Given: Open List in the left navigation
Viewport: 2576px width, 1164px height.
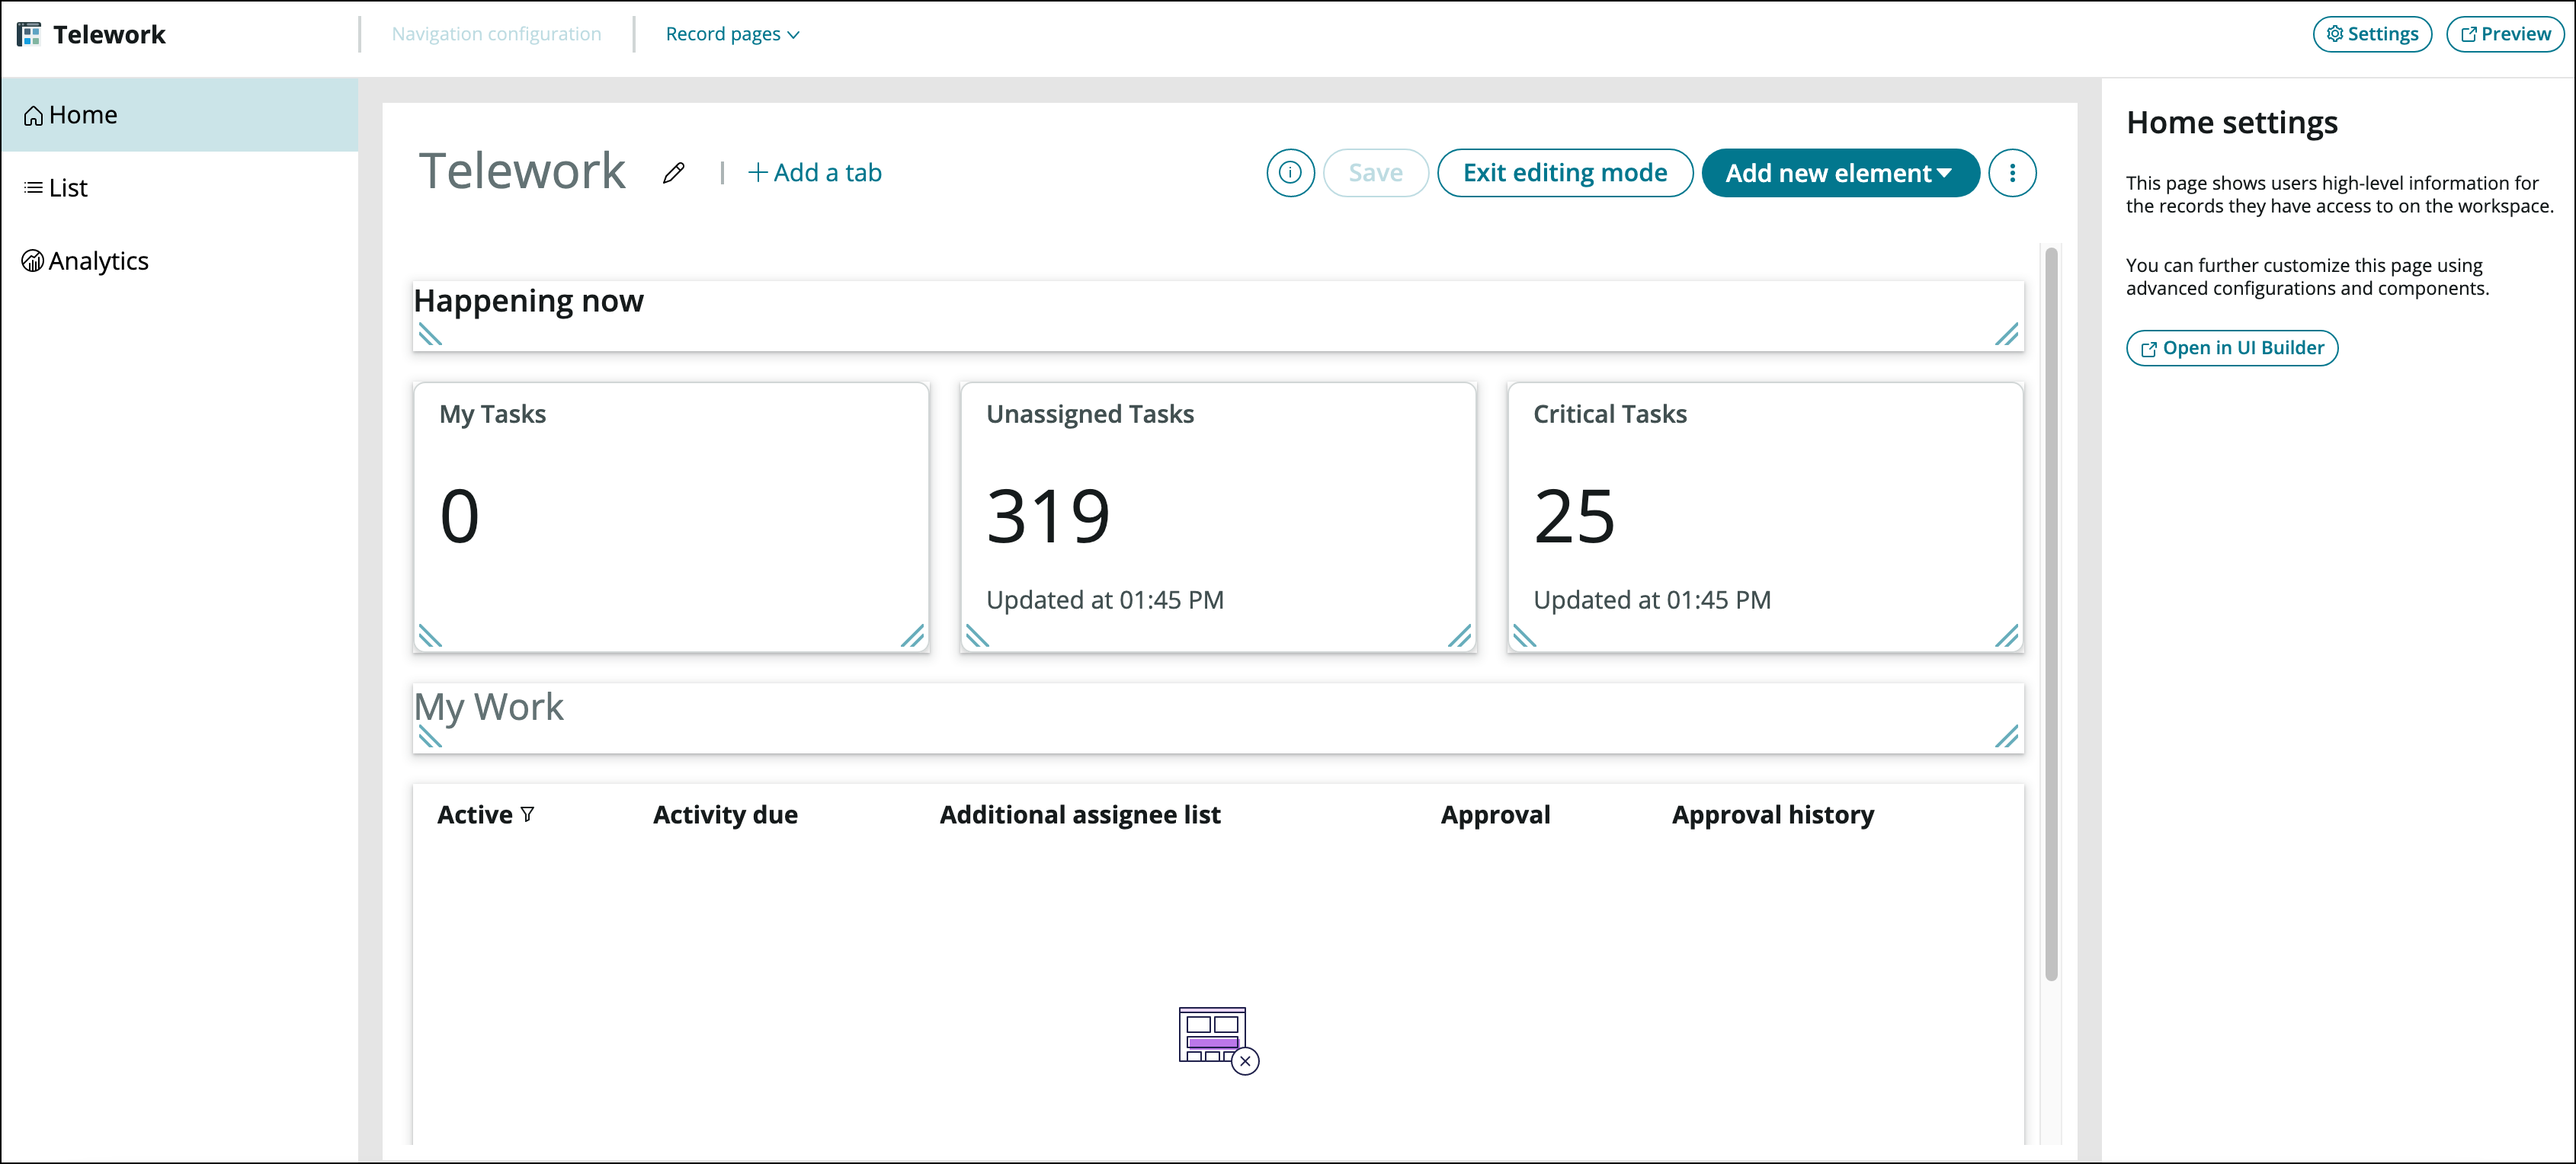Looking at the screenshot, I should tap(68, 188).
